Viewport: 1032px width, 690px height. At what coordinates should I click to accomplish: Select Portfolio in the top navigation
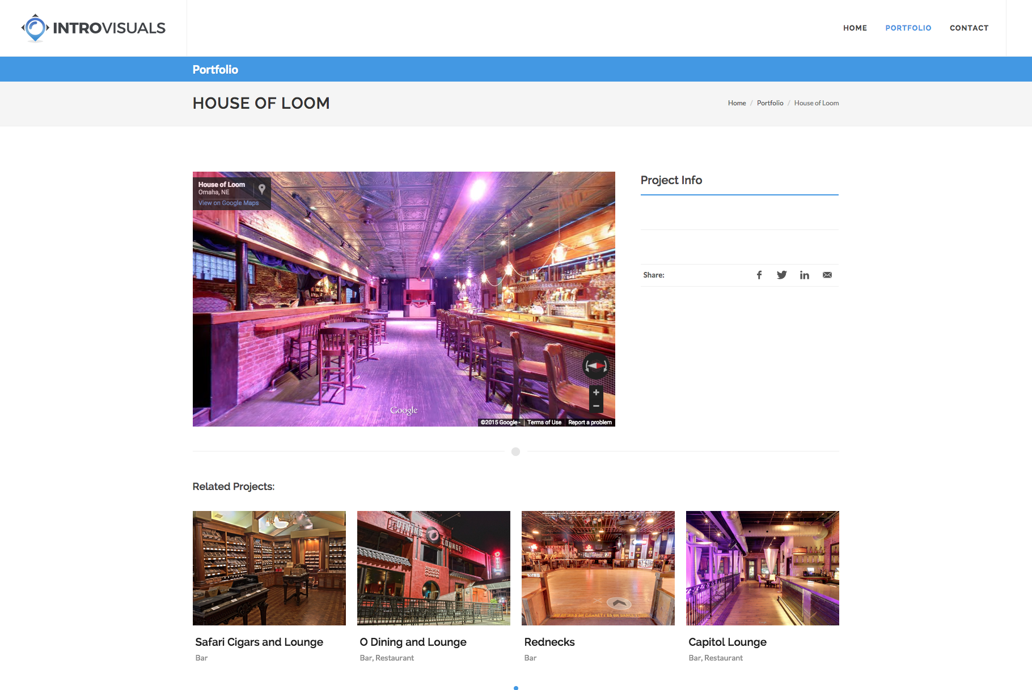[908, 28]
